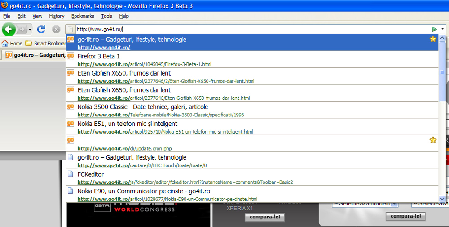Open the back/forward history dropdown arrow
The width and height of the screenshot is (449, 227).
coord(30,29)
